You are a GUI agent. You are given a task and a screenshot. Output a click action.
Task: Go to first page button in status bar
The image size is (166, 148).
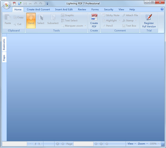[x=58, y=144]
